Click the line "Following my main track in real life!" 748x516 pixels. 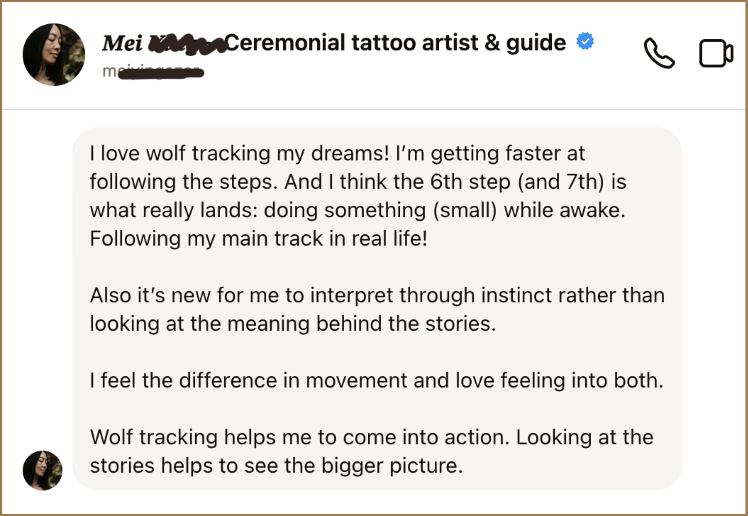[x=258, y=239]
